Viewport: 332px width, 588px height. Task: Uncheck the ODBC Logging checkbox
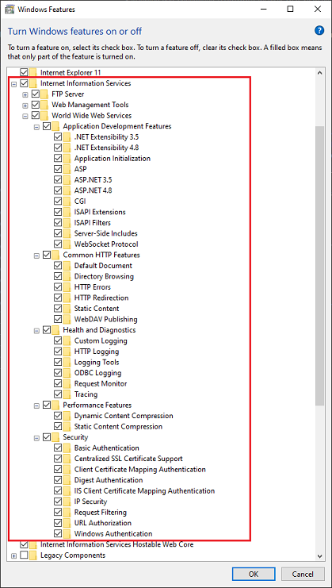[58, 373]
